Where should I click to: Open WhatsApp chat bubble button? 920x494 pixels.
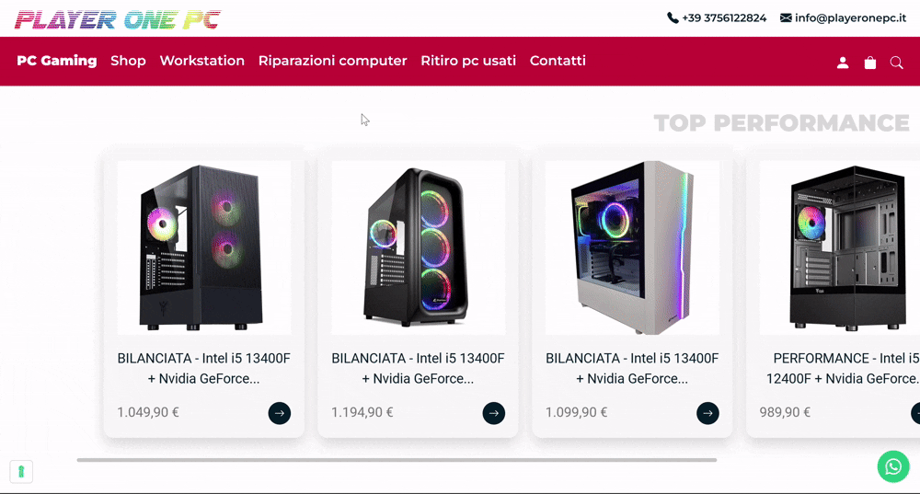coord(893,466)
